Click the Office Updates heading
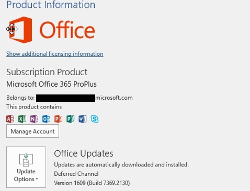The height and width of the screenshot is (191, 250). tap(84, 153)
